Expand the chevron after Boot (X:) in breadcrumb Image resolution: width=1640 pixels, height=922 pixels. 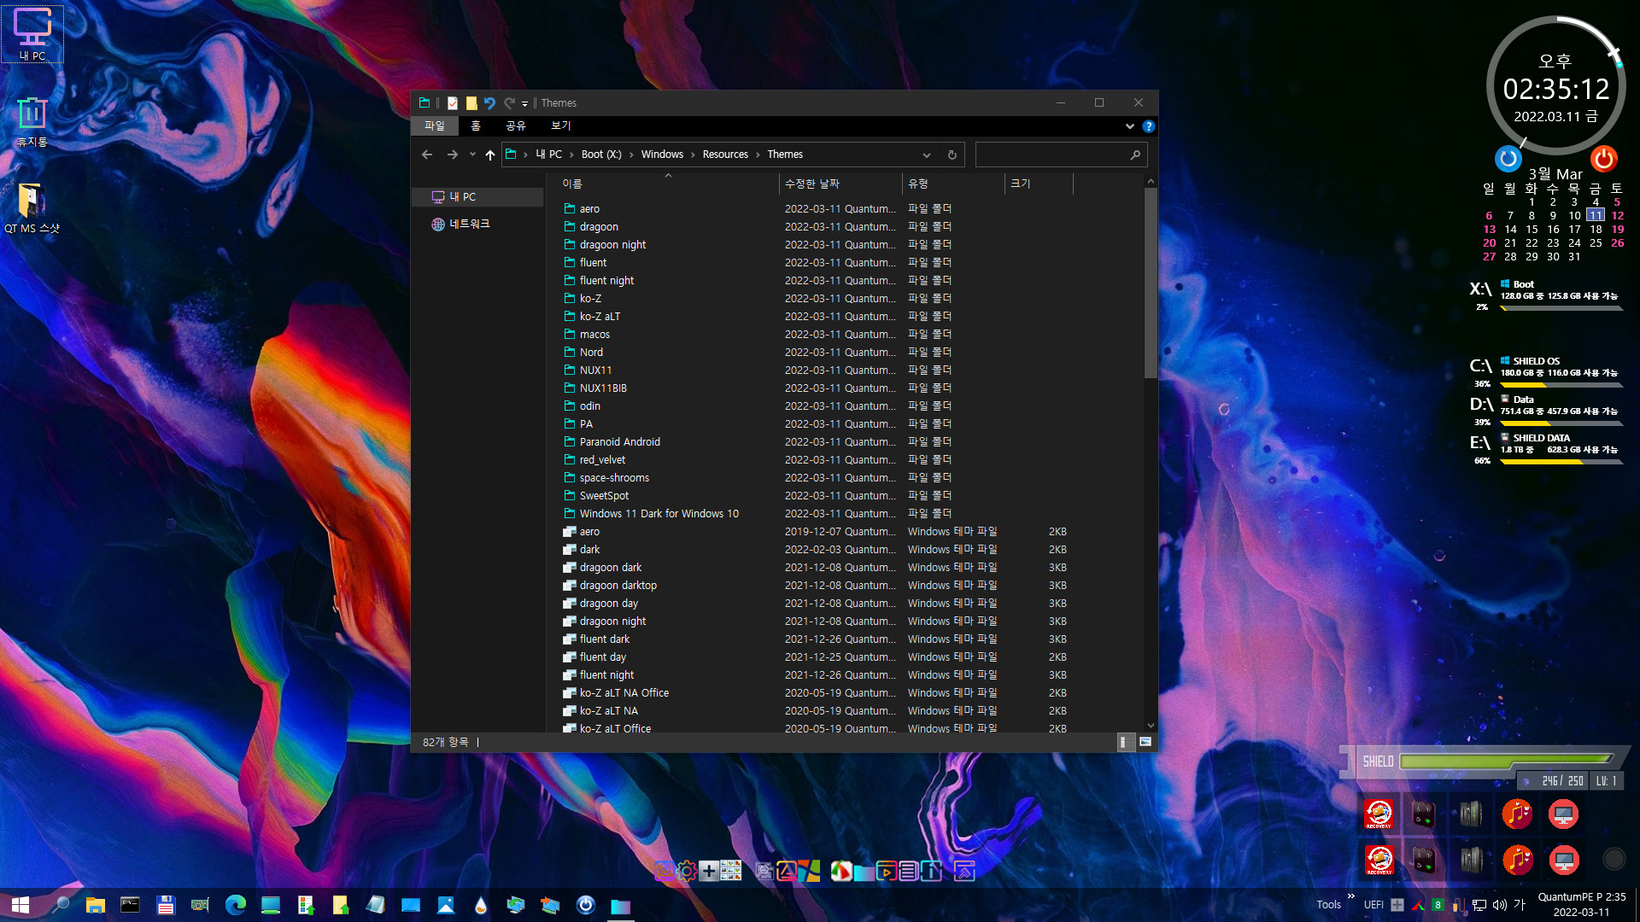coord(631,155)
